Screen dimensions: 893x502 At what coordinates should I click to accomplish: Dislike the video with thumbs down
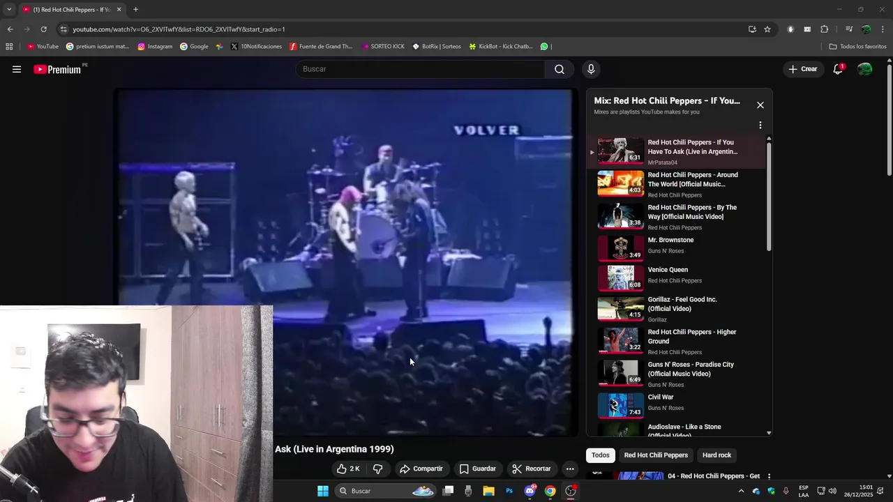377,469
